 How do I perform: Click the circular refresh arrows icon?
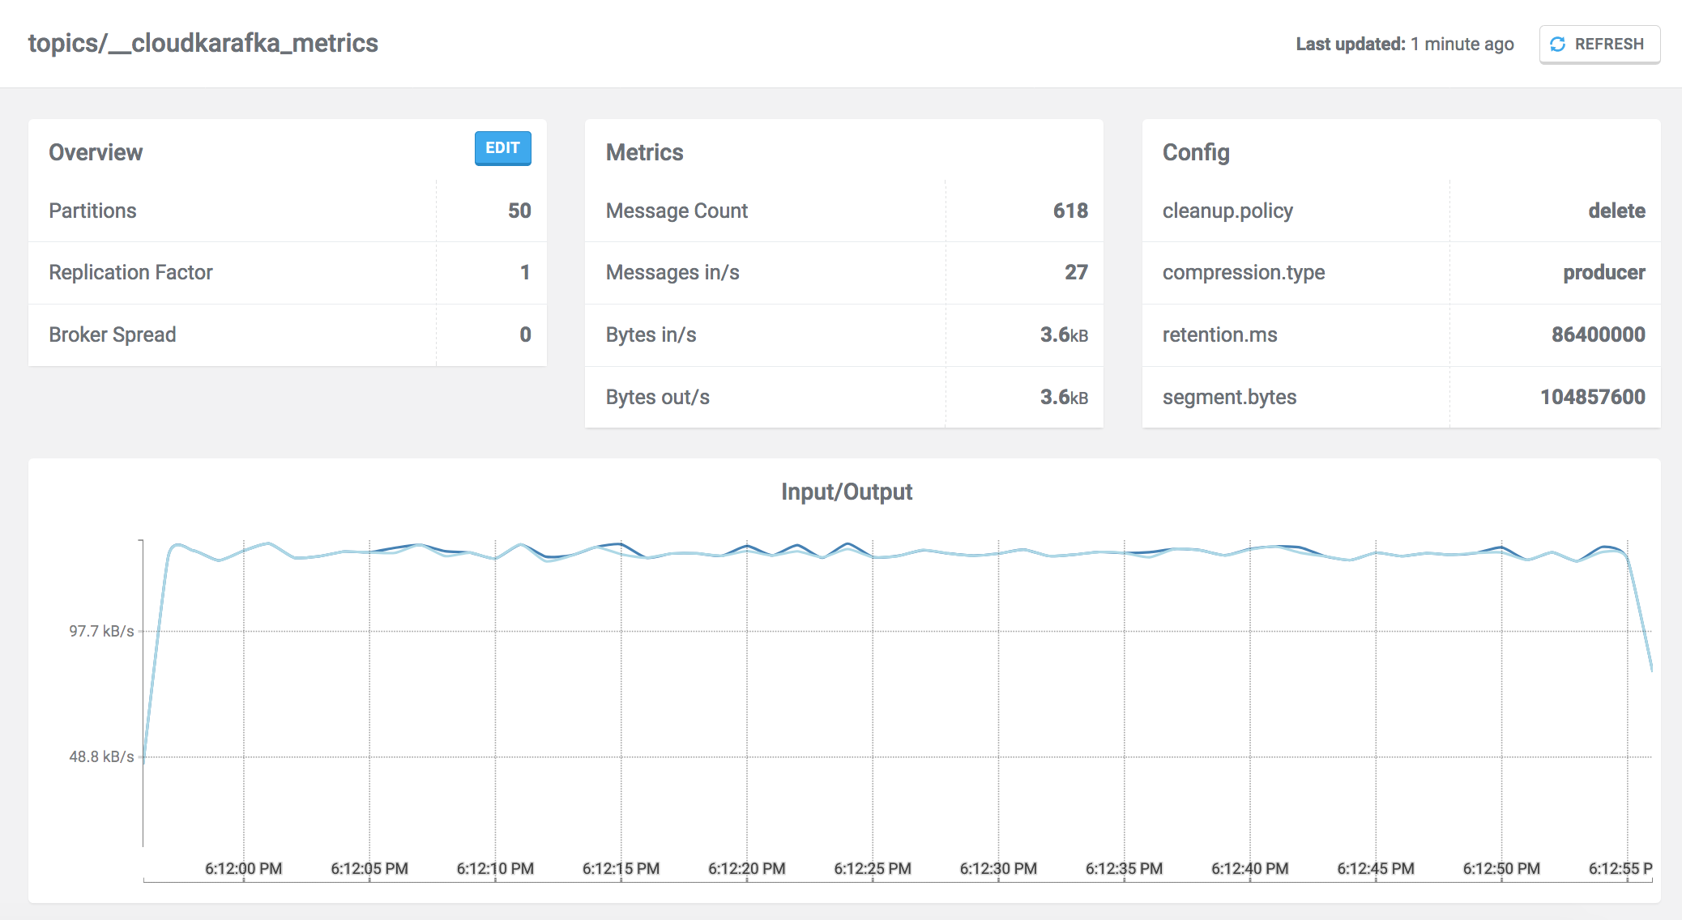[1557, 45]
